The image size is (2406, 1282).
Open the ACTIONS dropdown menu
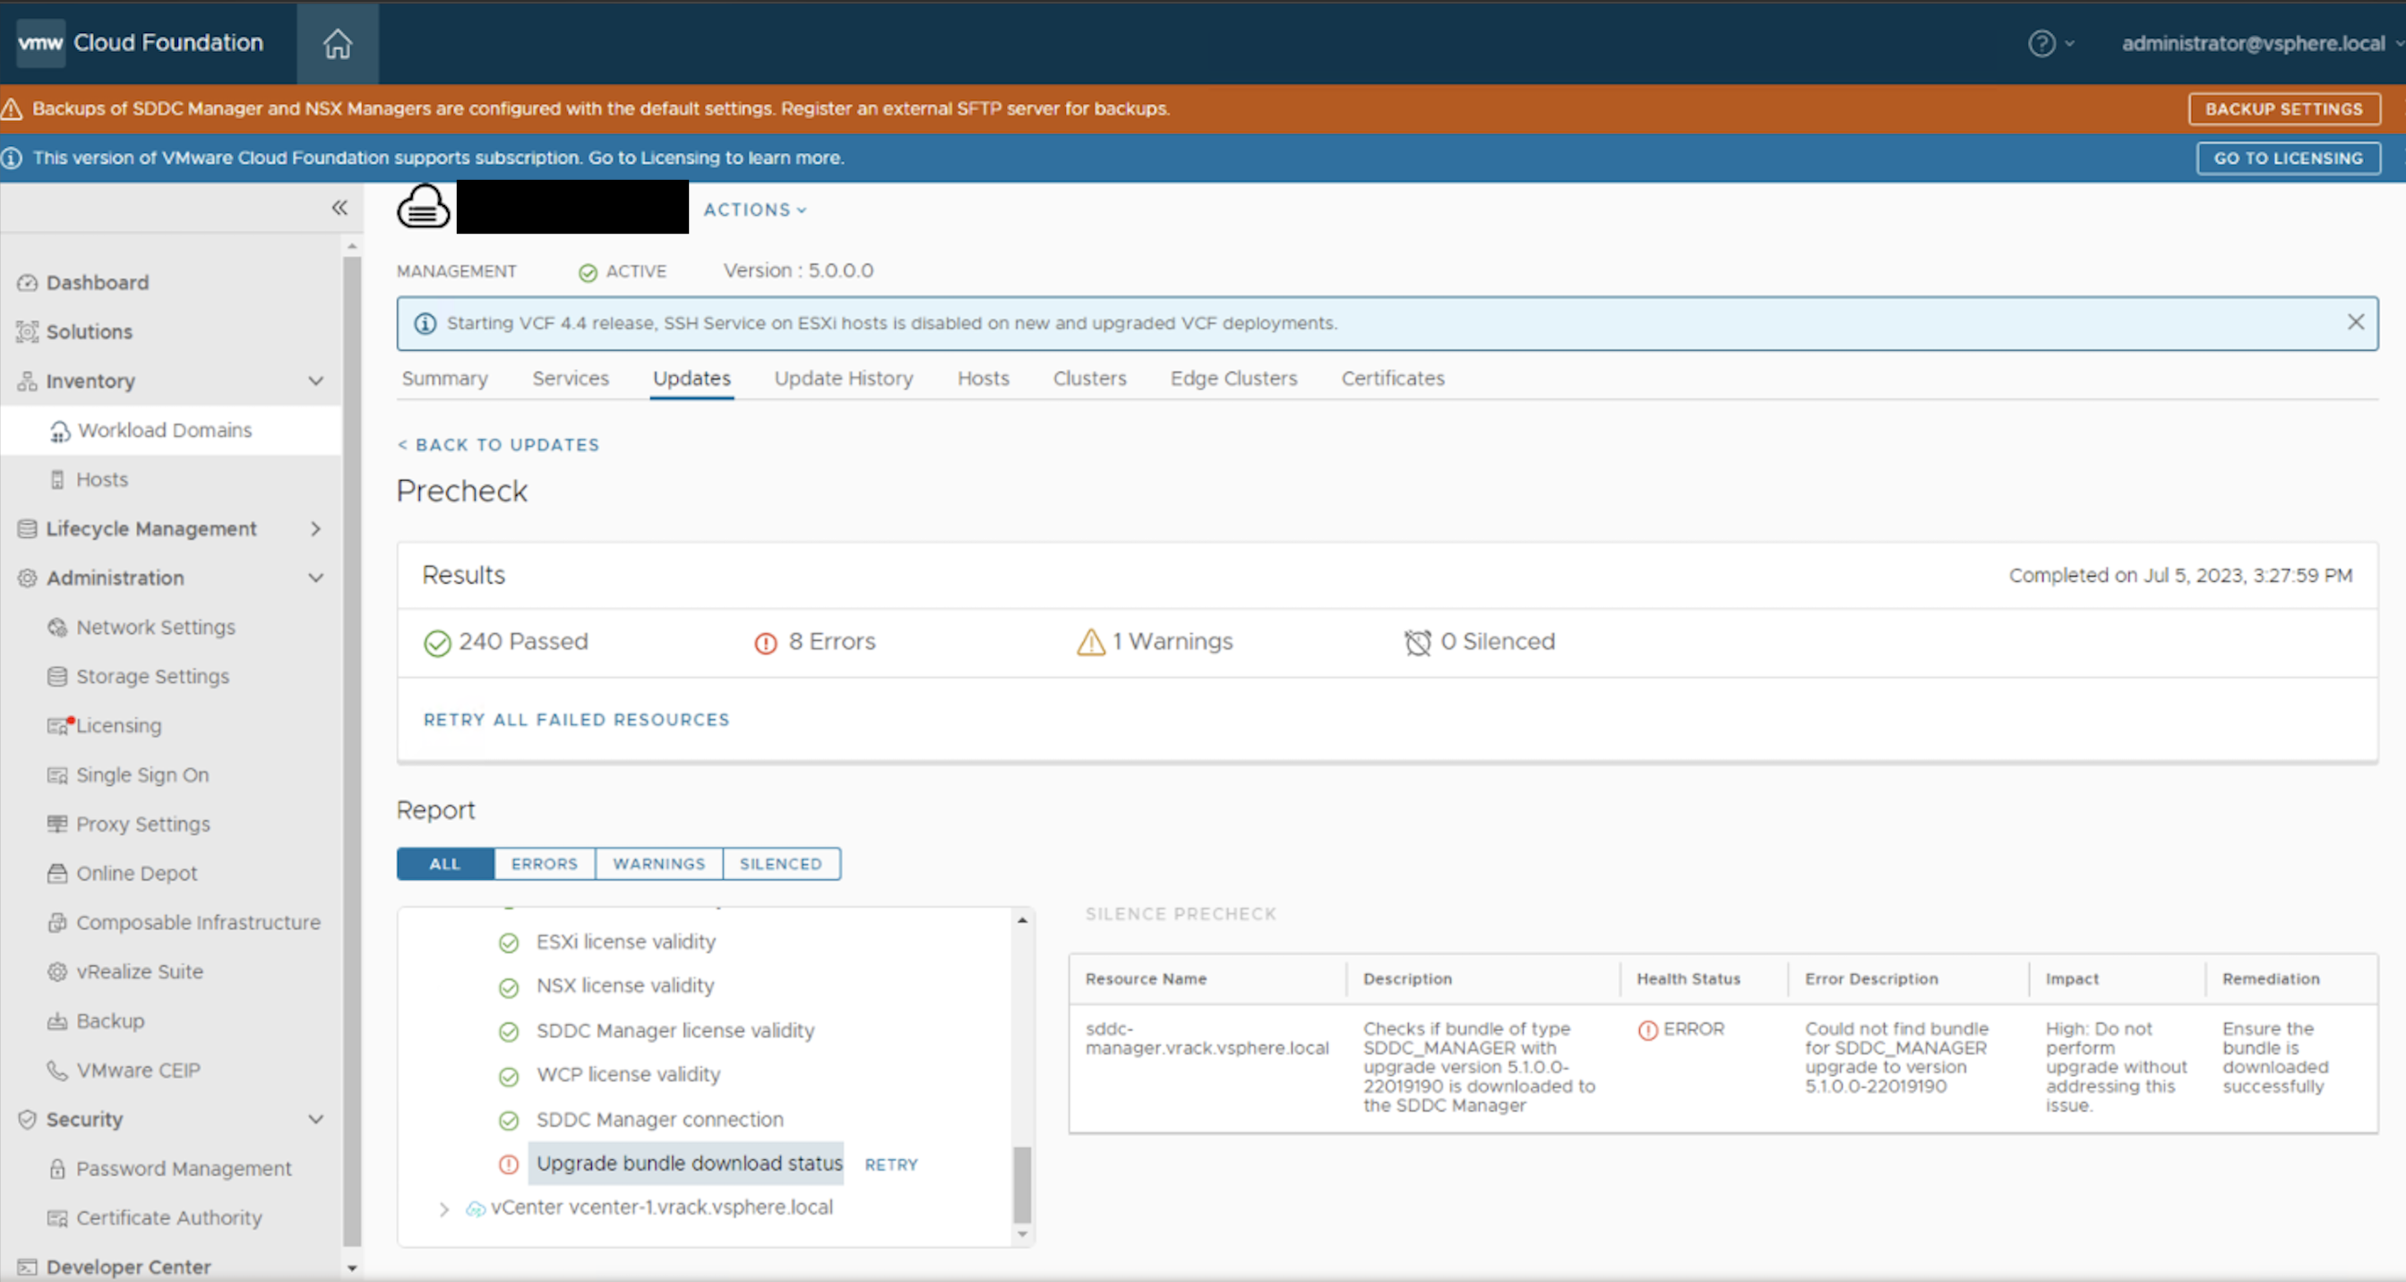click(755, 210)
